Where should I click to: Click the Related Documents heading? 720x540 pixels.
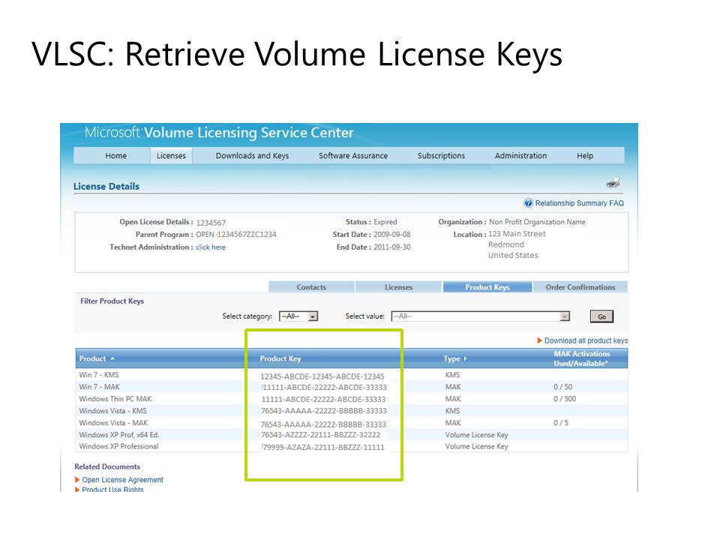click(107, 466)
